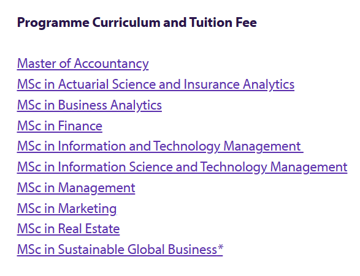The image size is (360, 276).
Task: View the Actuarial Science programme tuition fee
Action: click(x=156, y=84)
